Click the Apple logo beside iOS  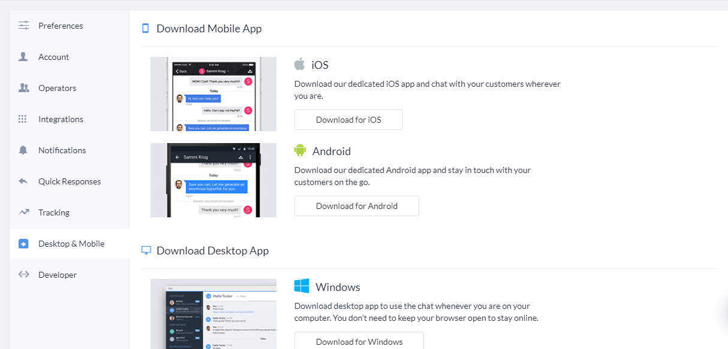(x=300, y=64)
